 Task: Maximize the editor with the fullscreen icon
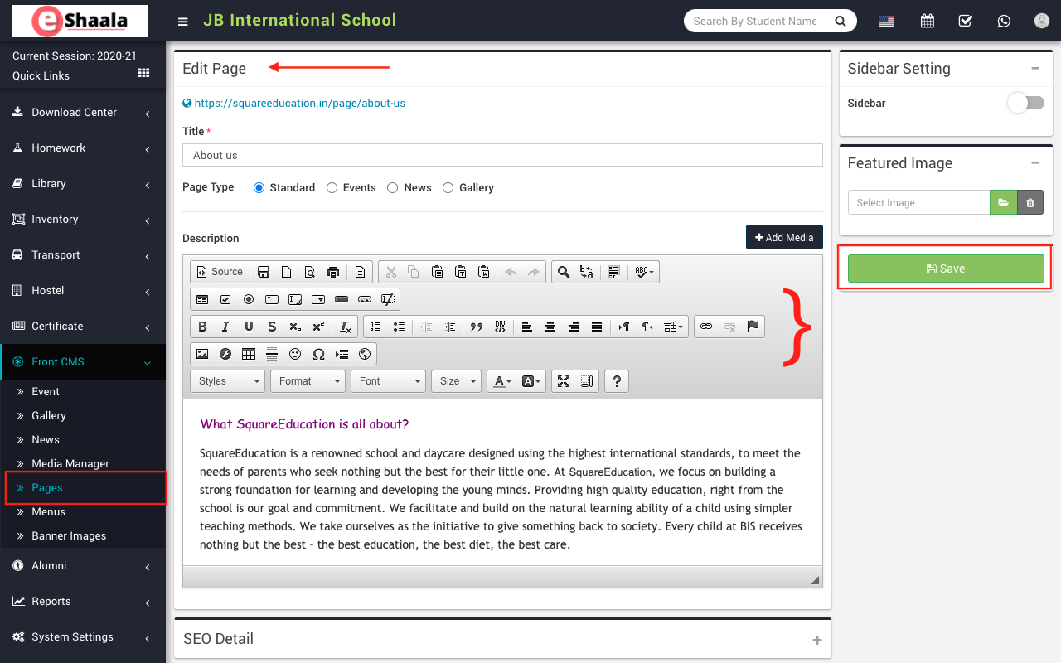(564, 381)
